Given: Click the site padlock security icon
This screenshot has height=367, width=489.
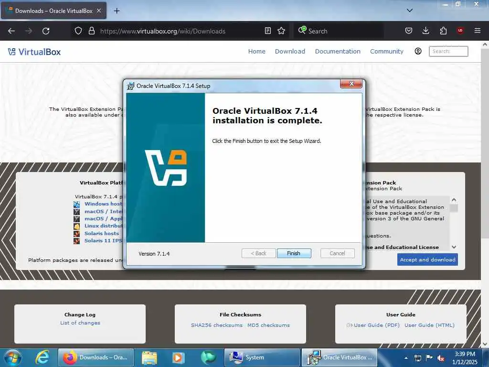Looking at the screenshot, I should pos(91,31).
